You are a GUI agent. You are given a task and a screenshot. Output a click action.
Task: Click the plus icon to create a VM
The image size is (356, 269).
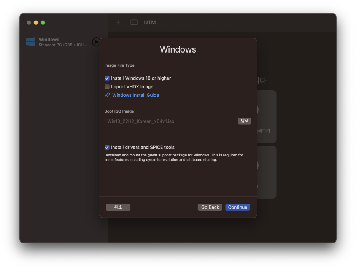click(118, 22)
